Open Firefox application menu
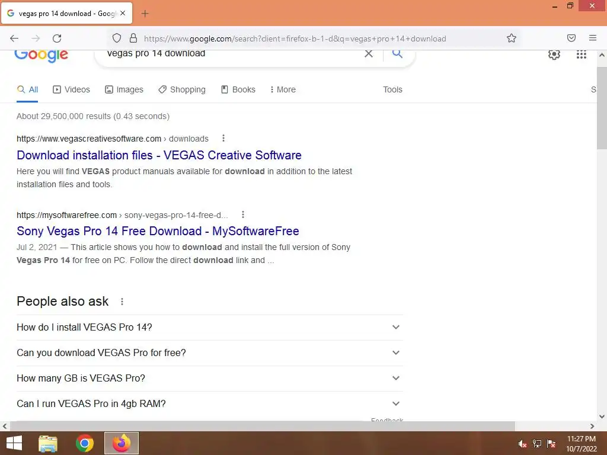The image size is (607, 455). pos(592,38)
